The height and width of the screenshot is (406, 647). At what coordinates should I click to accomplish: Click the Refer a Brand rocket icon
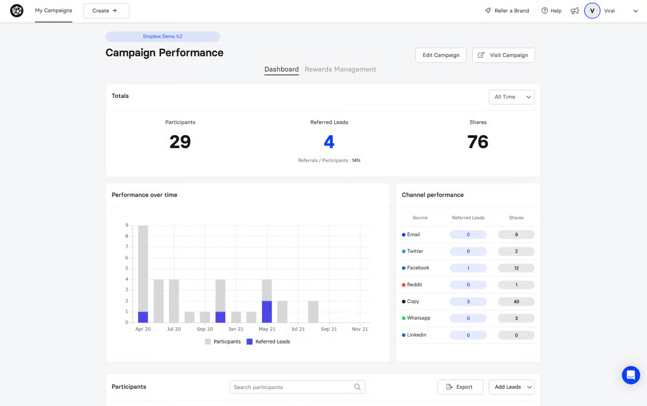click(x=488, y=11)
